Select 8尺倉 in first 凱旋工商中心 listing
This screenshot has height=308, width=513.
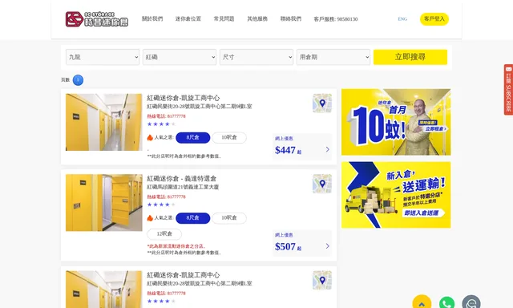click(192, 137)
